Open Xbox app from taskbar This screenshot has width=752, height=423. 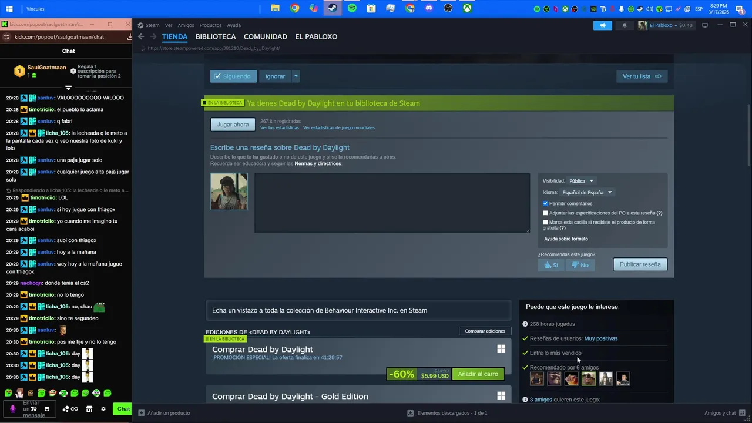[x=467, y=8]
